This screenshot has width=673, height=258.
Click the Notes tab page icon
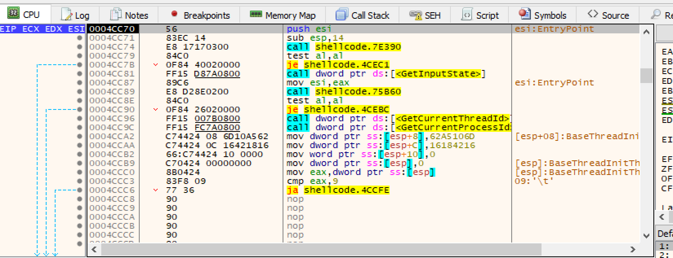[116, 15]
